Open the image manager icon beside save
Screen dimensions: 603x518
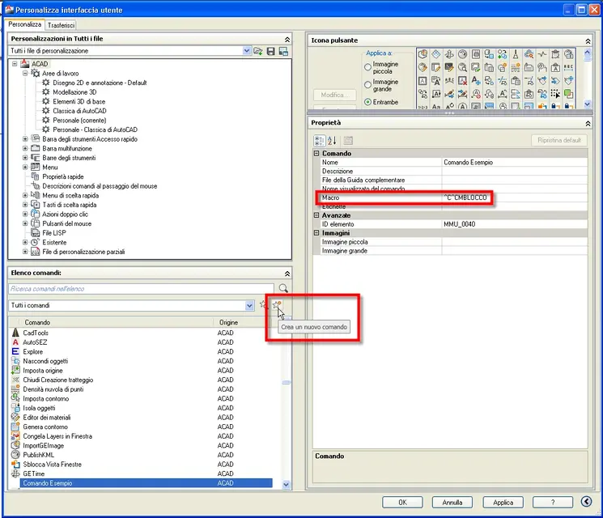coord(283,51)
